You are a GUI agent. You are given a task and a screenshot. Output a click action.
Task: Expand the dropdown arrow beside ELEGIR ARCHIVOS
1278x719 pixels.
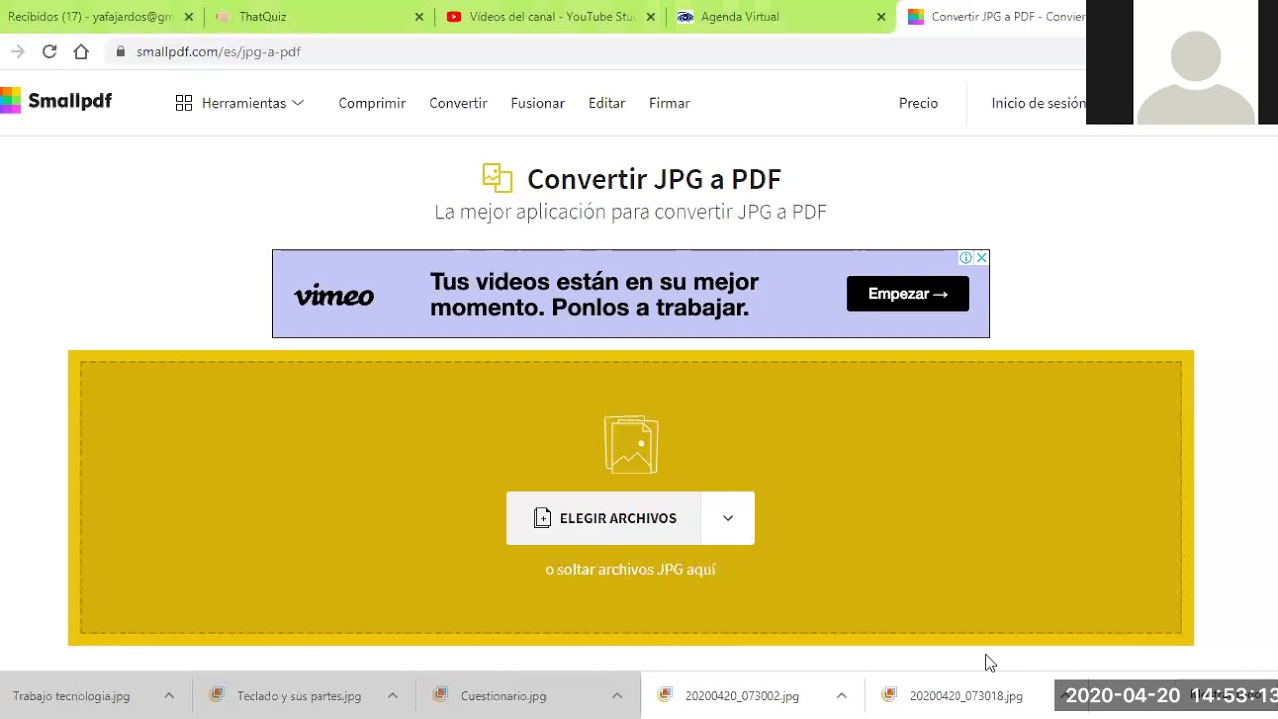tap(728, 518)
